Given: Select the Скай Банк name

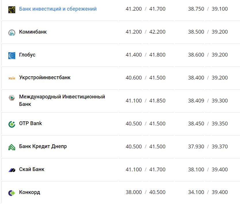Looking at the screenshot, I should click(x=32, y=169).
